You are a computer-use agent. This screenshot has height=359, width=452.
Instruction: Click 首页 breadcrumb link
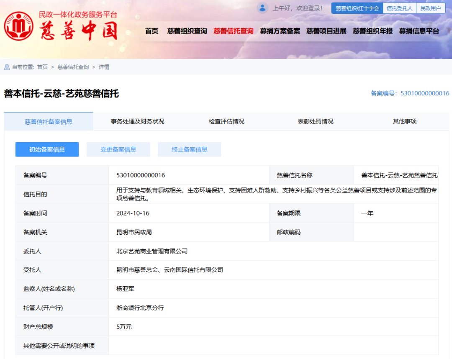click(x=42, y=67)
